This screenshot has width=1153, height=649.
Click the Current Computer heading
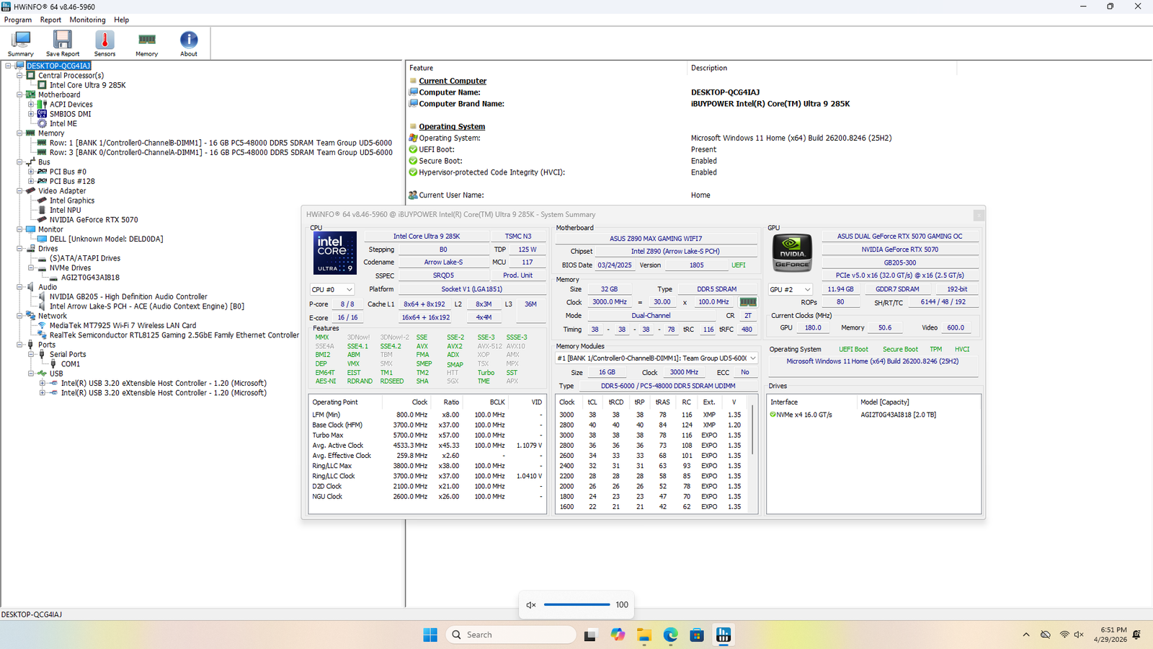pyautogui.click(x=453, y=81)
